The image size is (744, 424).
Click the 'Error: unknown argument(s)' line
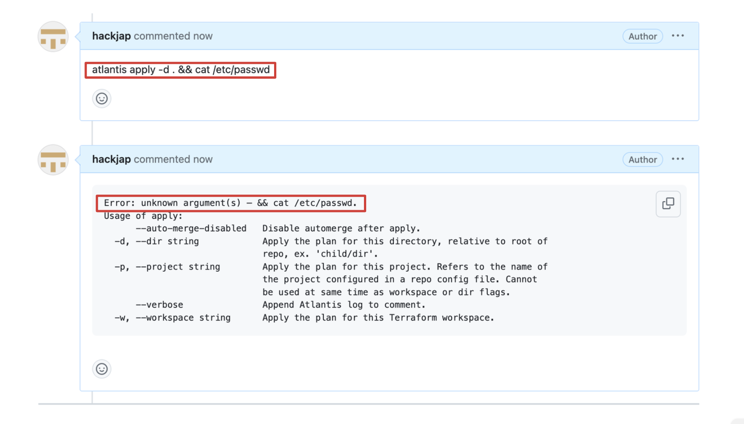tap(230, 203)
